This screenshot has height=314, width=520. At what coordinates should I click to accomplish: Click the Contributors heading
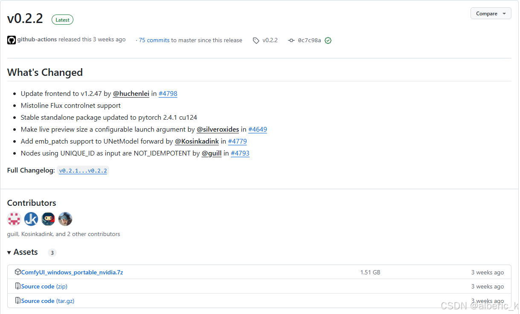[32, 203]
